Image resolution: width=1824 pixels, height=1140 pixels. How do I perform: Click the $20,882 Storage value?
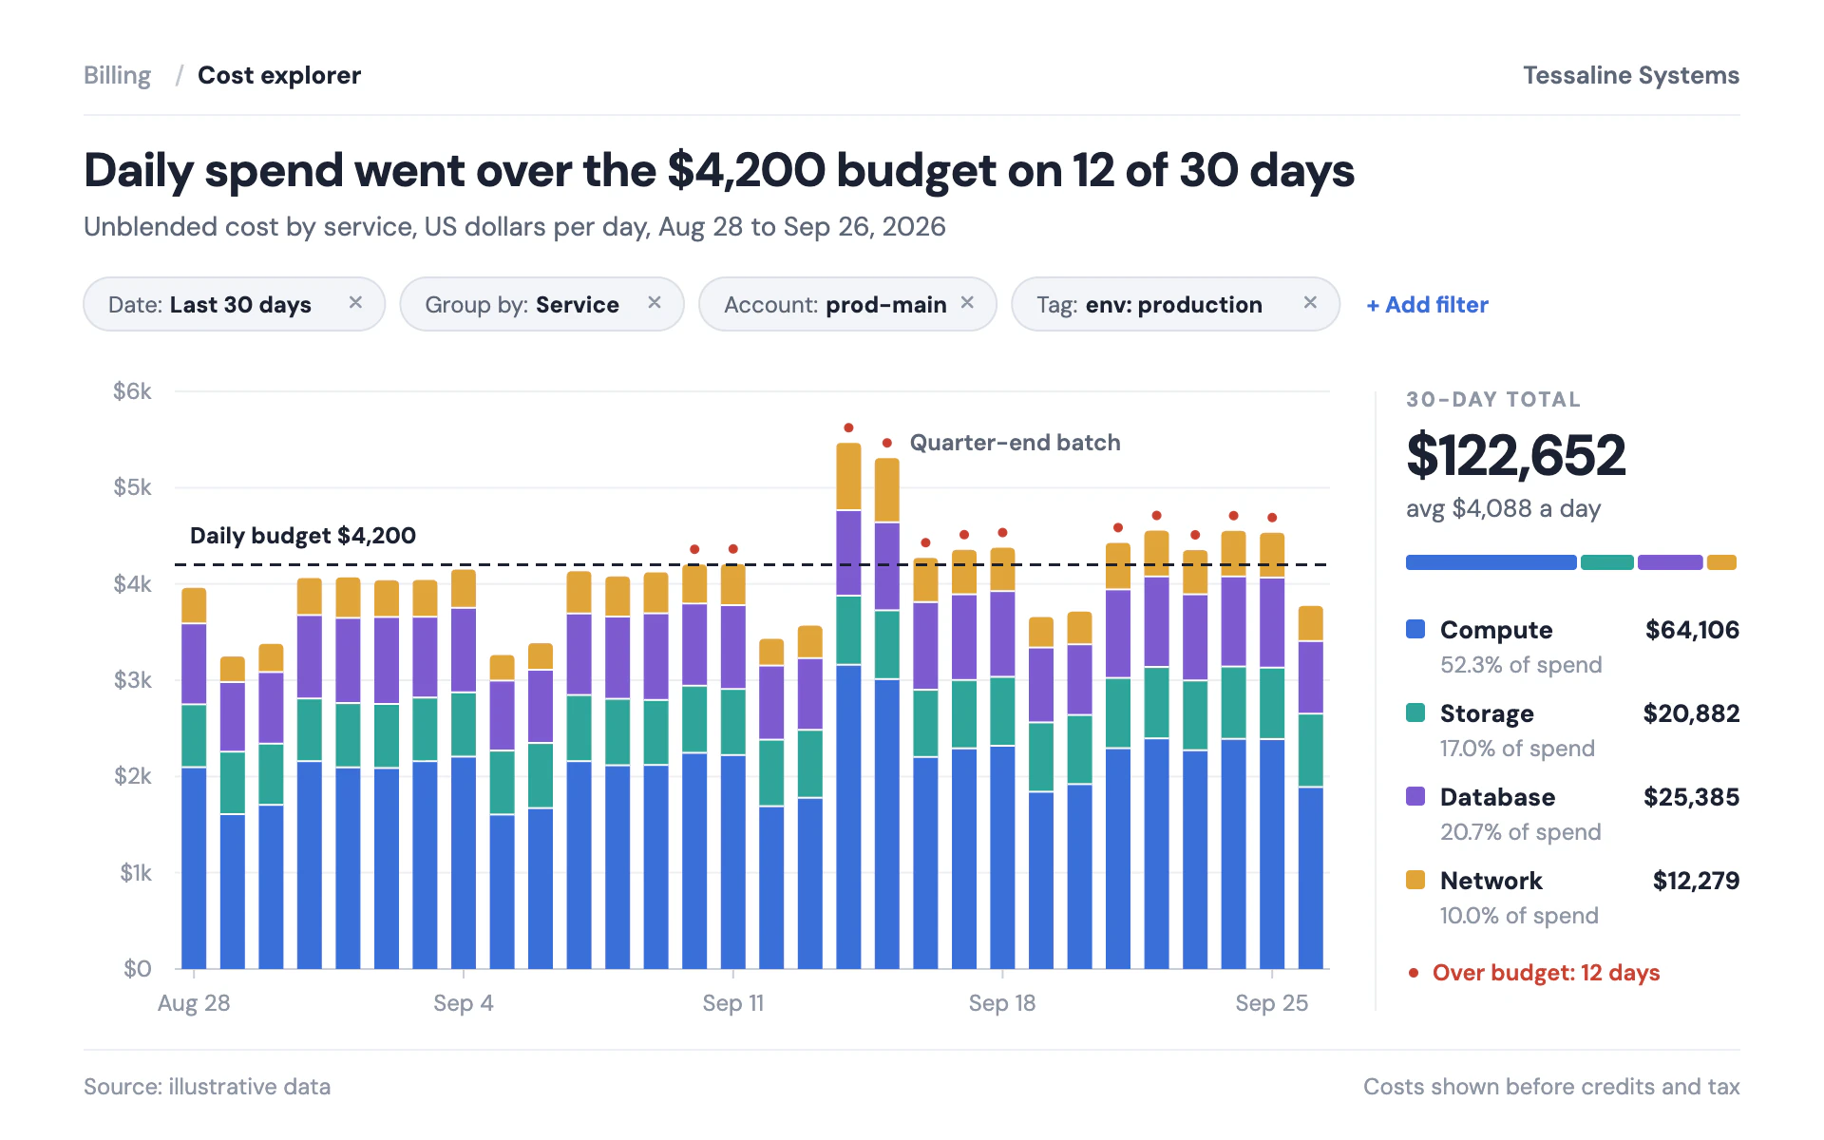pyautogui.click(x=1691, y=713)
